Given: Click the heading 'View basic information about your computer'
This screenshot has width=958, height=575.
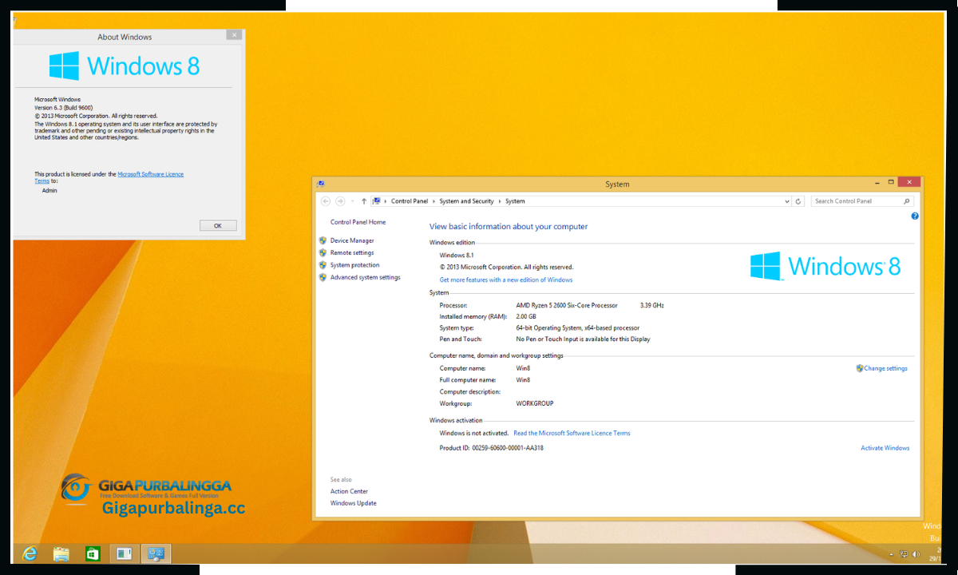Looking at the screenshot, I should (x=509, y=227).
